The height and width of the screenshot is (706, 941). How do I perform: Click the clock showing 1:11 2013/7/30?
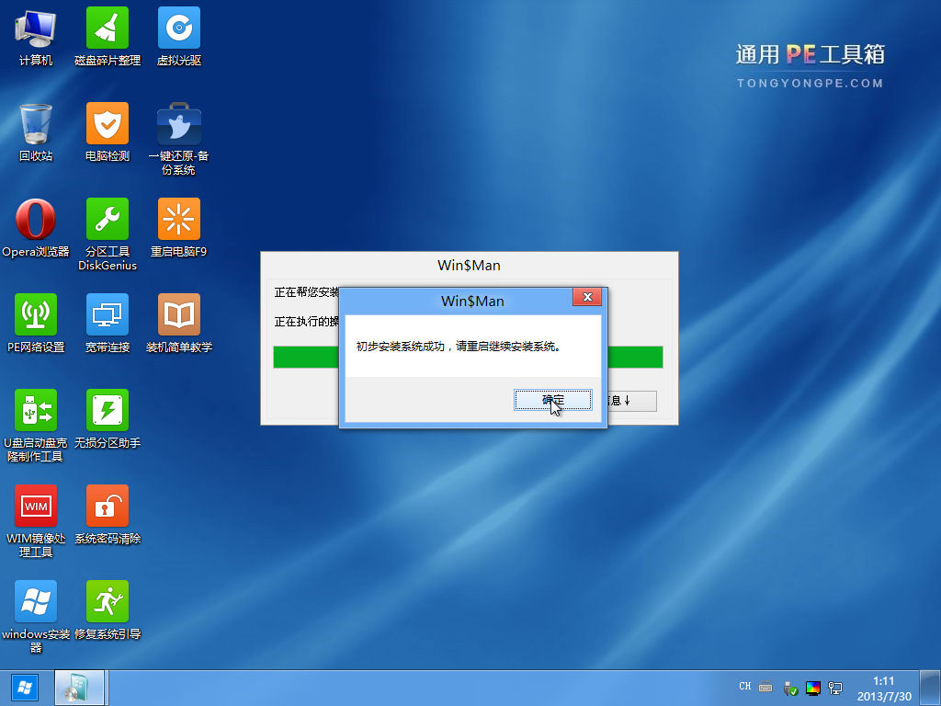pyautogui.click(x=884, y=689)
